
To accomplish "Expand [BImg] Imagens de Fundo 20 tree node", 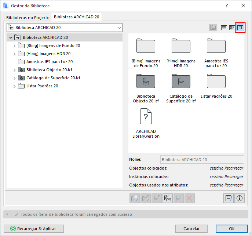I will pyautogui.click(x=14, y=46).
